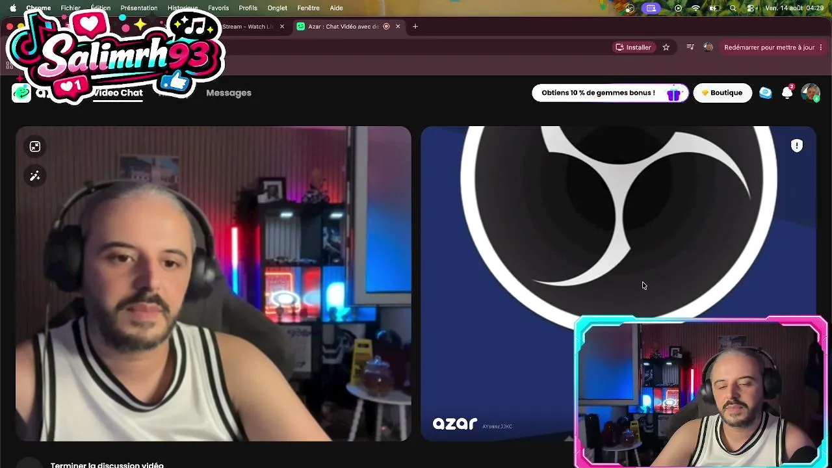Open Spotlight search in the menu bar

[733, 8]
